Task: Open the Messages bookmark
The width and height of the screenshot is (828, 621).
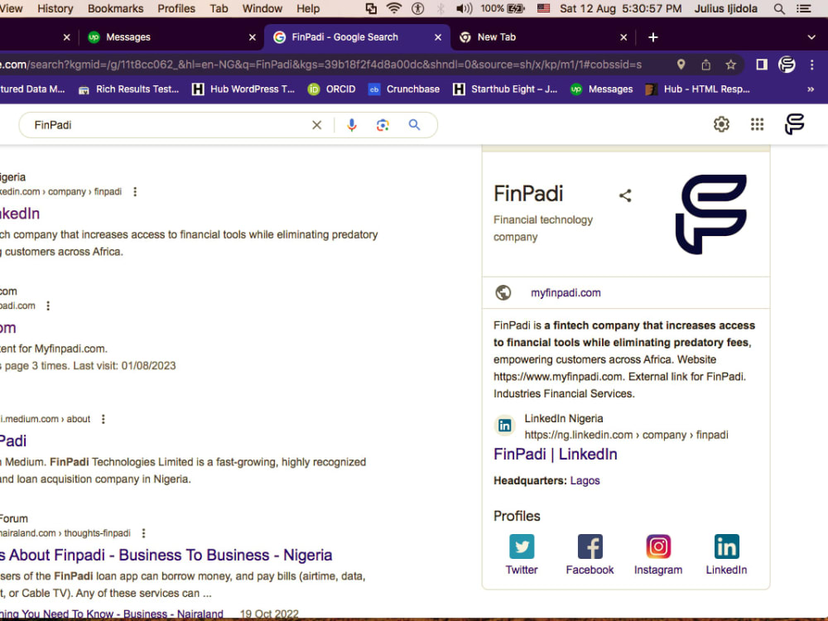Action: pyautogui.click(x=601, y=89)
